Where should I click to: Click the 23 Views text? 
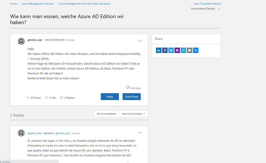coord(36,98)
